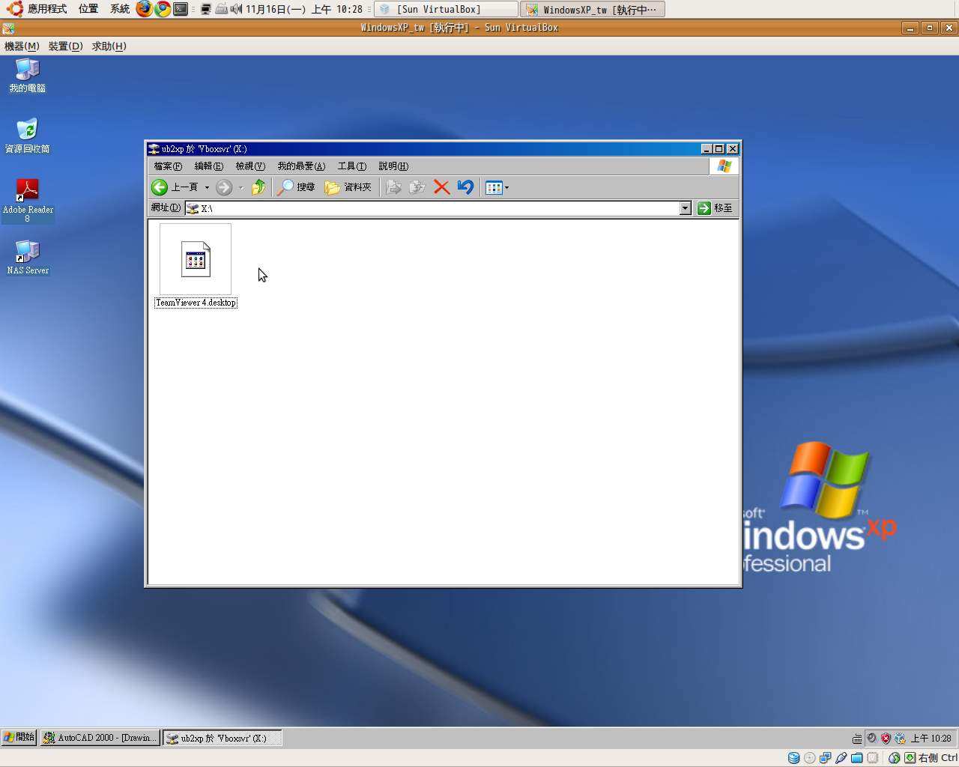
Task: Open the Forward button history dropdown arrow
Action: tap(240, 188)
